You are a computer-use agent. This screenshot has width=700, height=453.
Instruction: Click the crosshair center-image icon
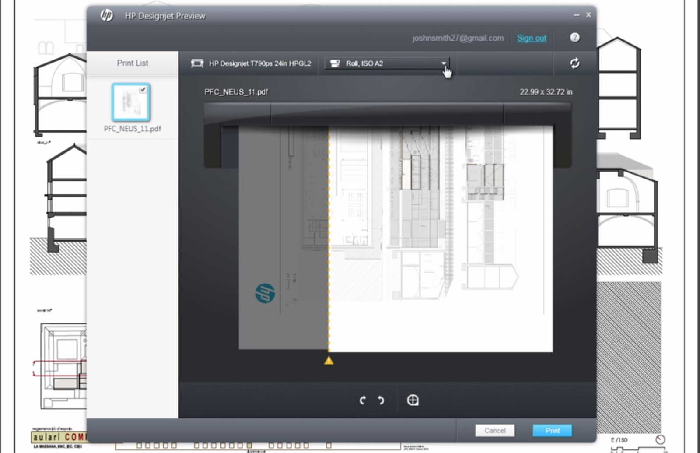(x=413, y=400)
